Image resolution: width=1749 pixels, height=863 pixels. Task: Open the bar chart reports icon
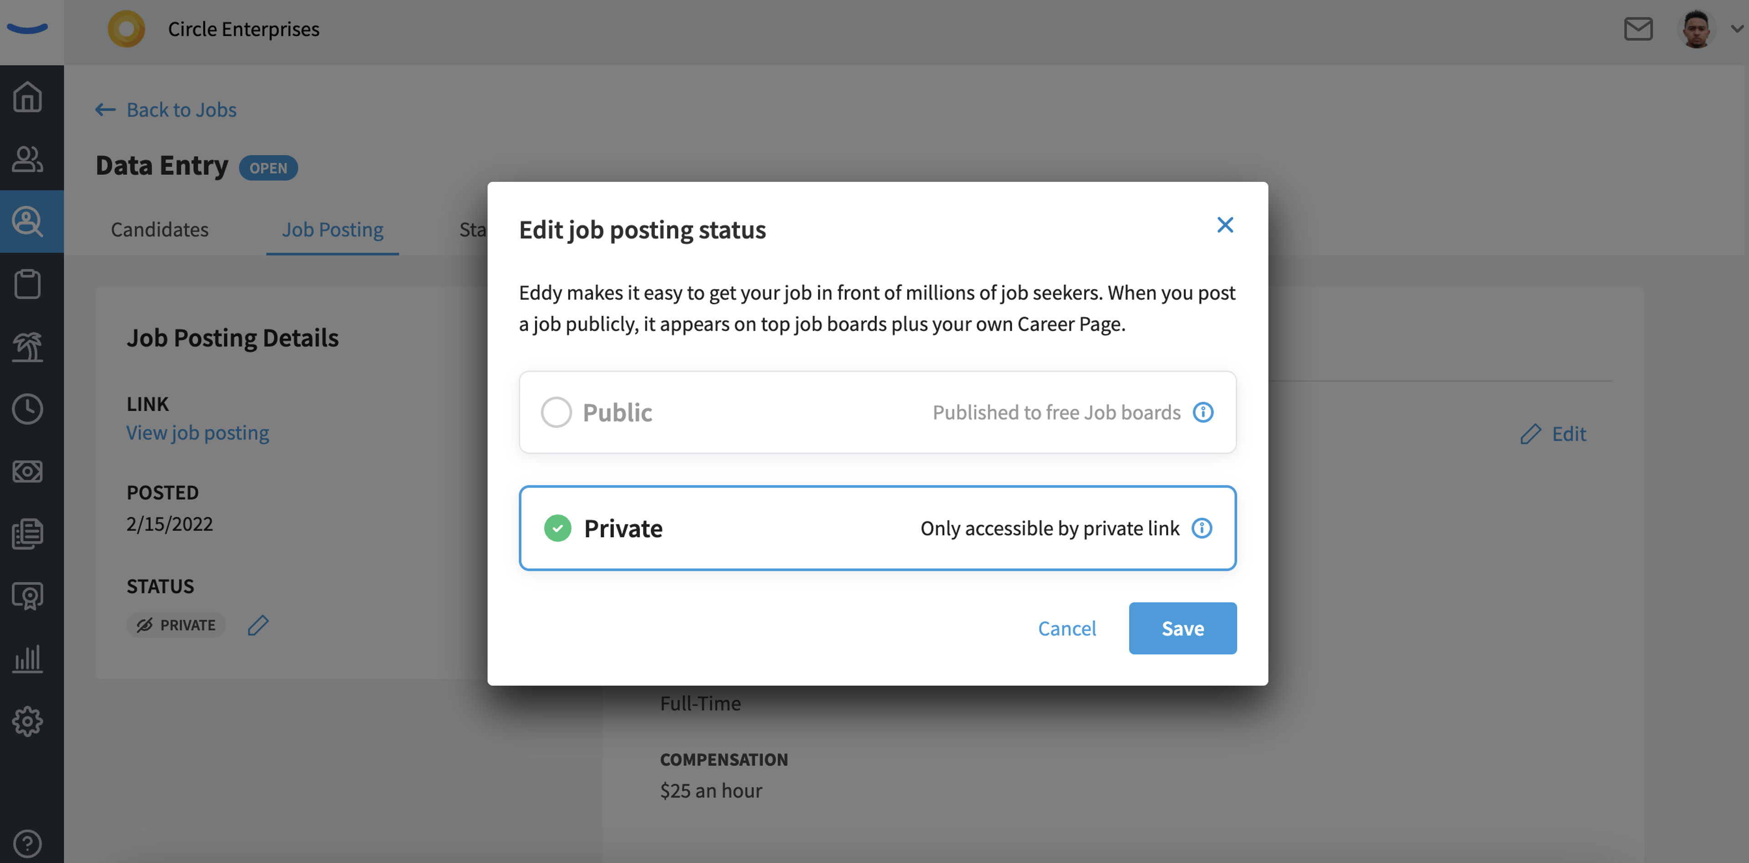28,658
